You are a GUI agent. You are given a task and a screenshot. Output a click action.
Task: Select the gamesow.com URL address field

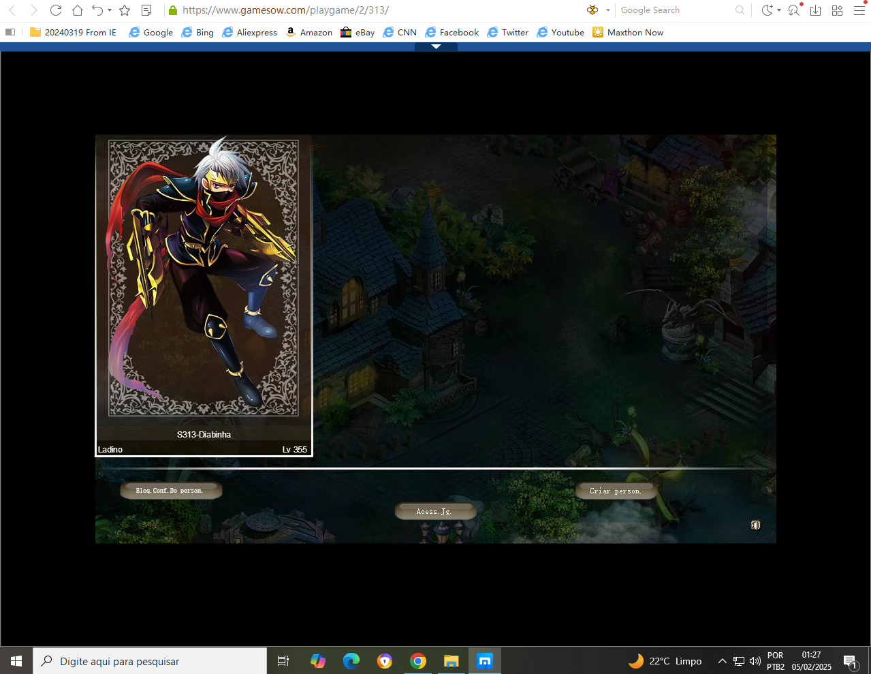click(x=285, y=10)
